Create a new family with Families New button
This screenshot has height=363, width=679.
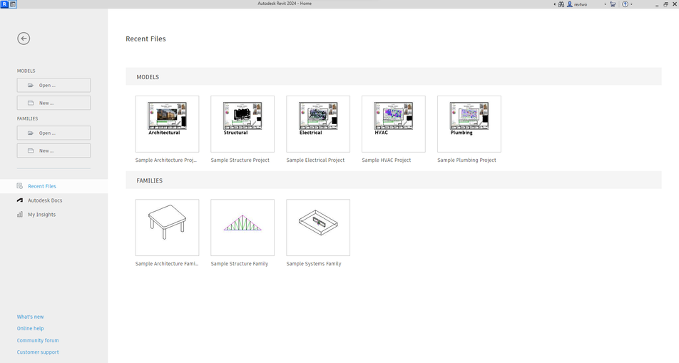[53, 150]
